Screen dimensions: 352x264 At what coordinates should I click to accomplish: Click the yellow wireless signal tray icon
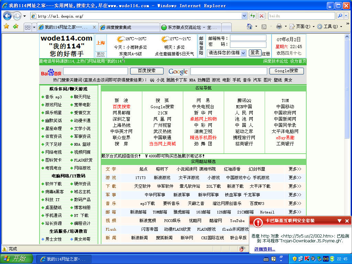(x=326, y=259)
